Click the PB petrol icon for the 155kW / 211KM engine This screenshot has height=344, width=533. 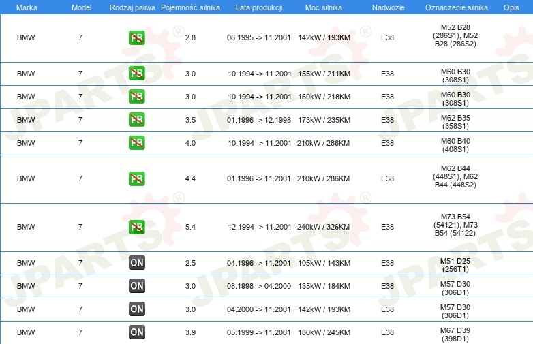click(136, 74)
